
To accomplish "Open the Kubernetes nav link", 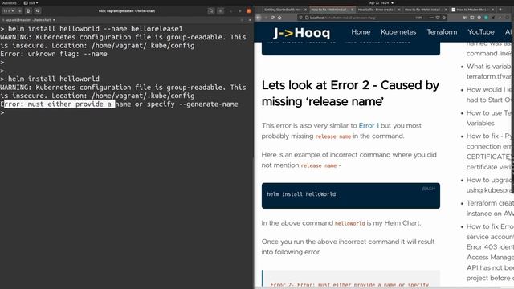I will coord(398,32).
